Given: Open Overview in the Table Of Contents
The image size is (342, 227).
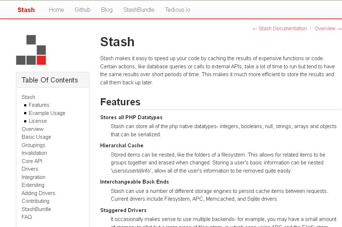Looking at the screenshot, I should pos(33,129).
